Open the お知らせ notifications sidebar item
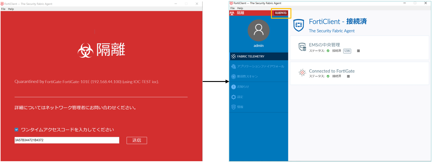This screenshot has width=433, height=163. (259, 87)
